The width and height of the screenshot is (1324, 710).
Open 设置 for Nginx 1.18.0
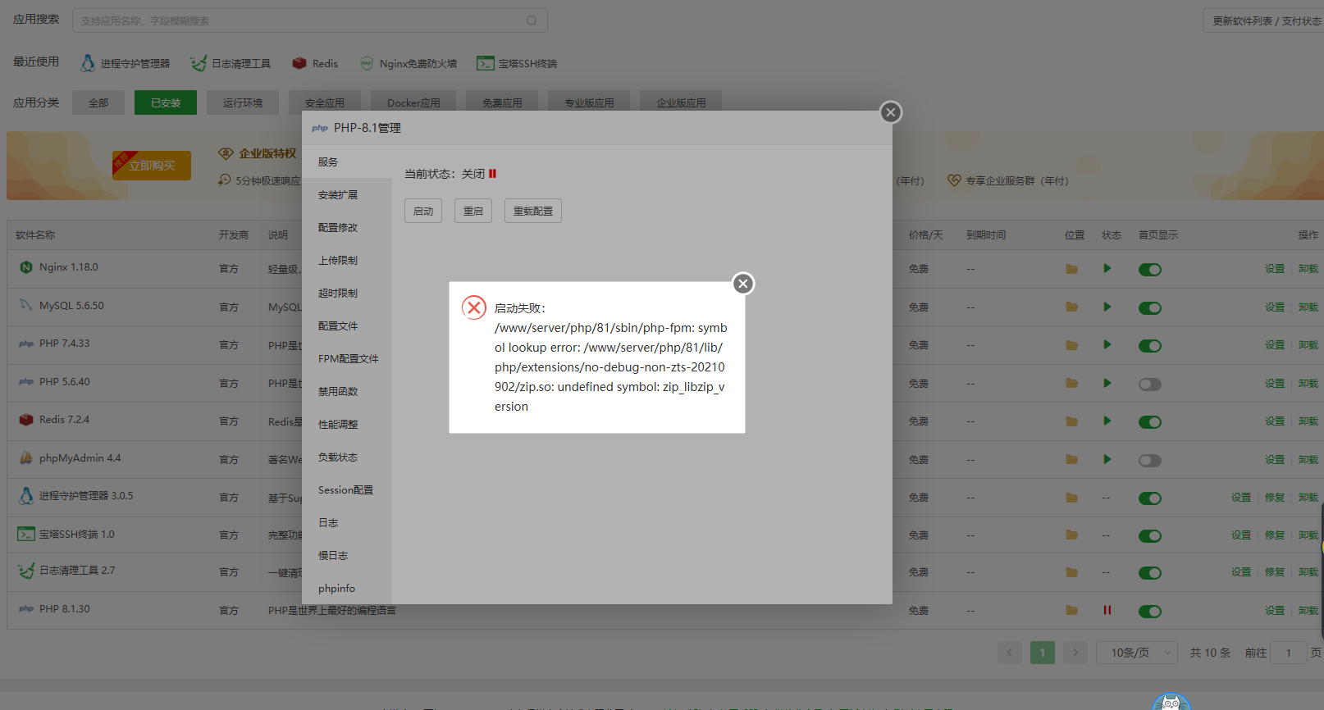(1275, 269)
